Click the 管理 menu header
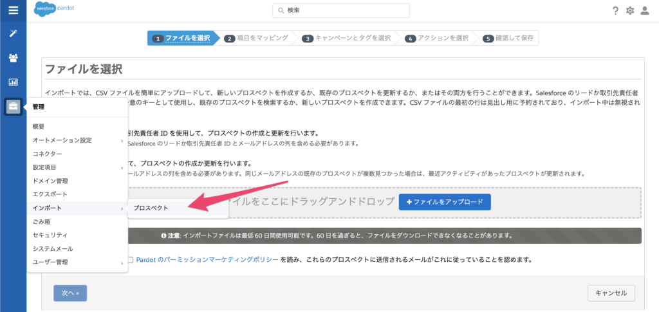 (x=39, y=107)
